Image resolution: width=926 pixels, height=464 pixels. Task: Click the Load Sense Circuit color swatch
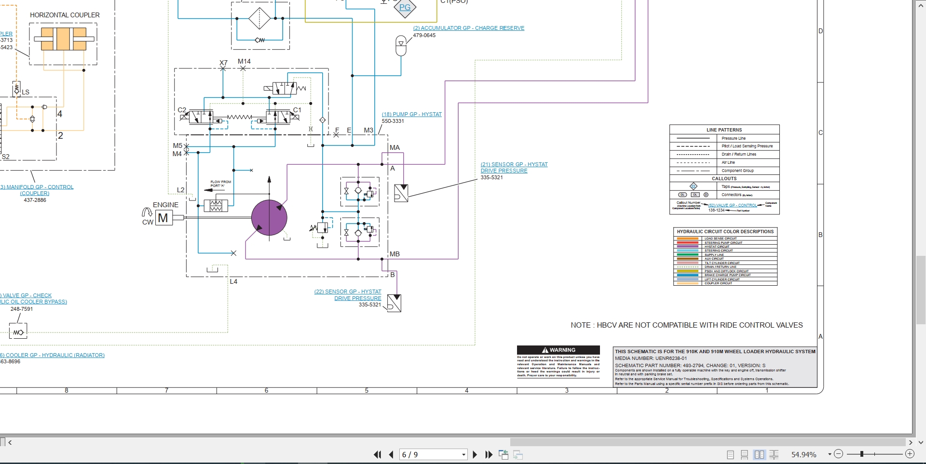[x=688, y=239]
